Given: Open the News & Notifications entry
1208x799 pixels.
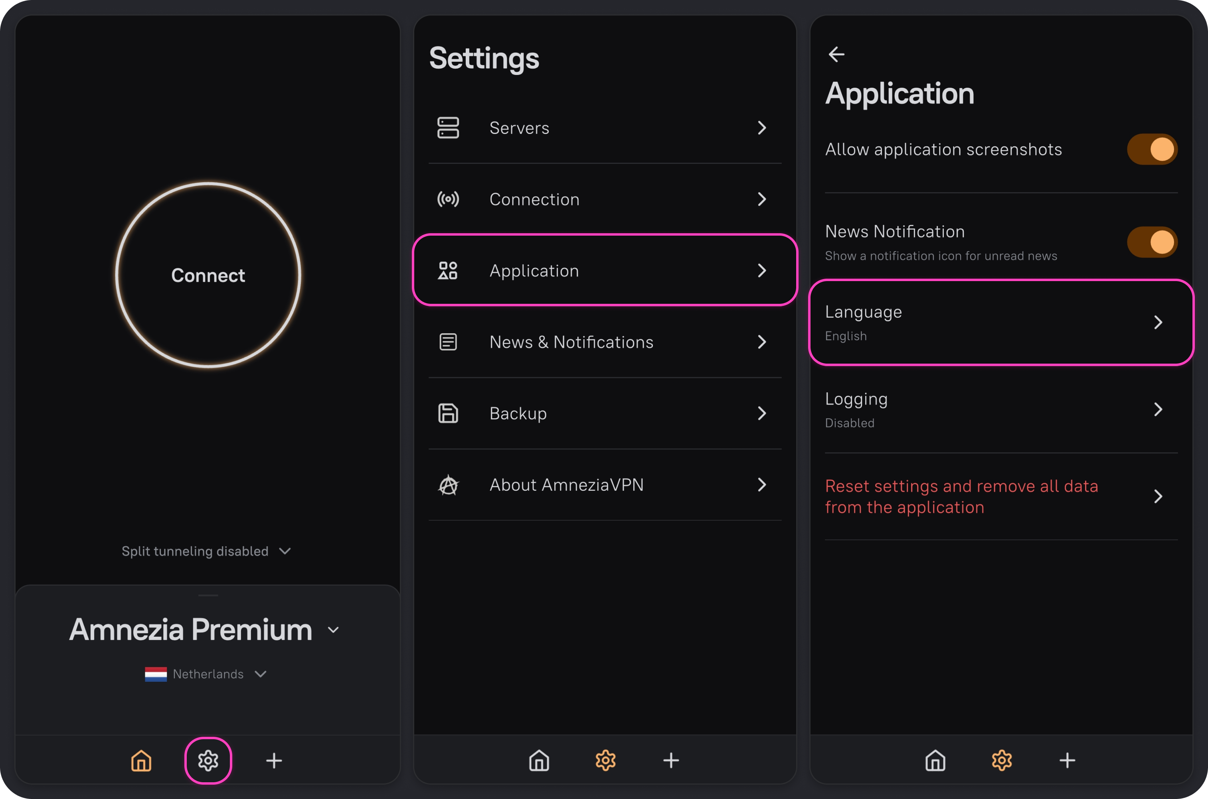Looking at the screenshot, I should pyautogui.click(x=605, y=342).
